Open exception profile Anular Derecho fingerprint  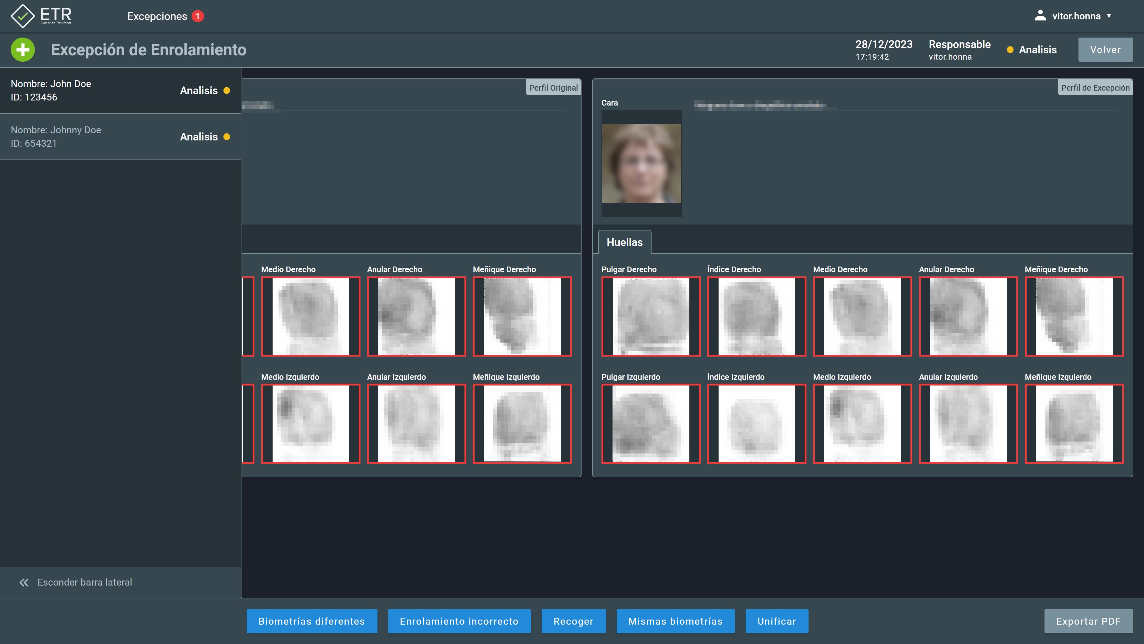tap(968, 316)
